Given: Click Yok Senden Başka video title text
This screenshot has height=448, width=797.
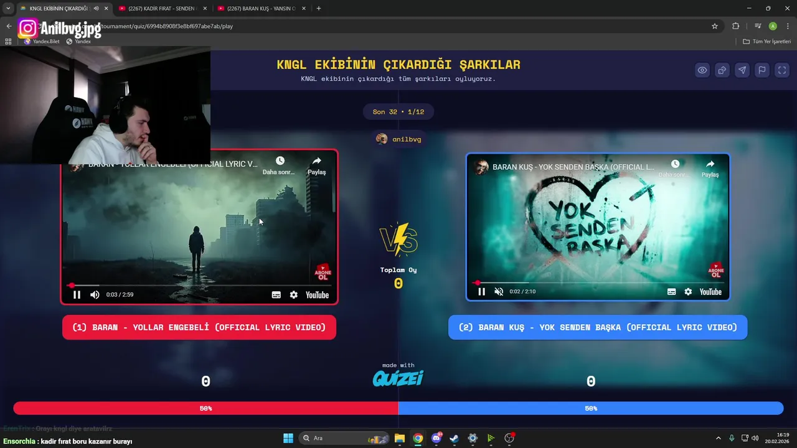Looking at the screenshot, I should coord(573,167).
